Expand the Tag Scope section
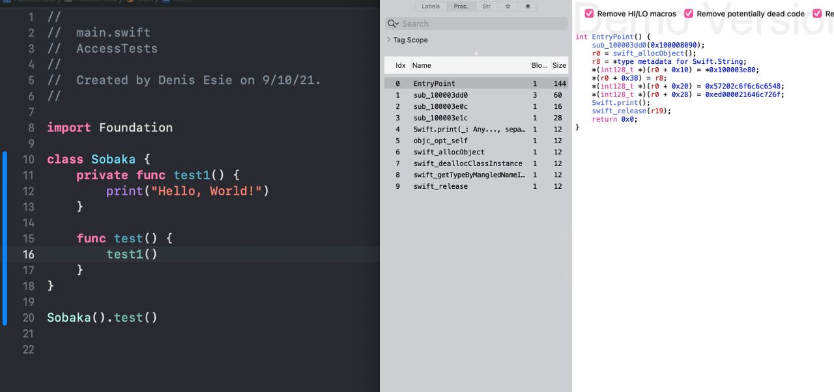The width and height of the screenshot is (834, 392). (x=389, y=40)
